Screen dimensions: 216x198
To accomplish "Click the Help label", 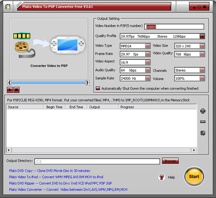I will (171, 177).
